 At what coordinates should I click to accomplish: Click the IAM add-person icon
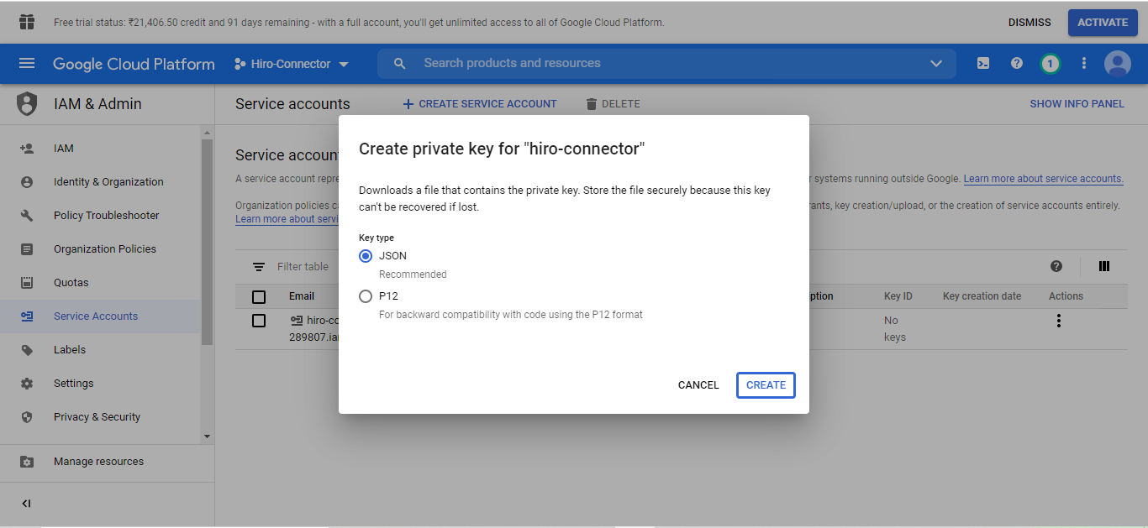coord(27,149)
